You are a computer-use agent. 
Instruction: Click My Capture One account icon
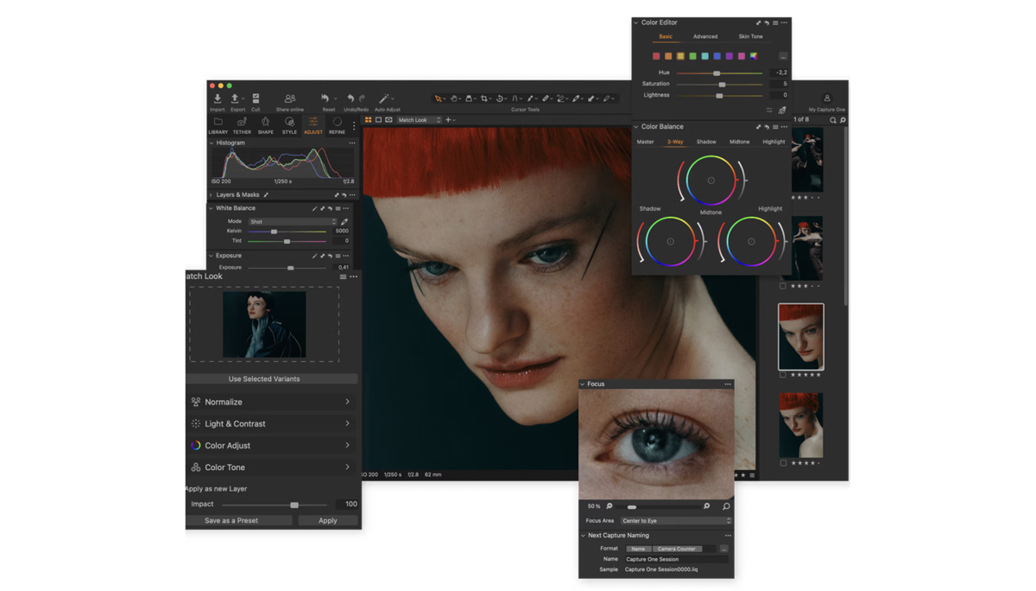826,100
